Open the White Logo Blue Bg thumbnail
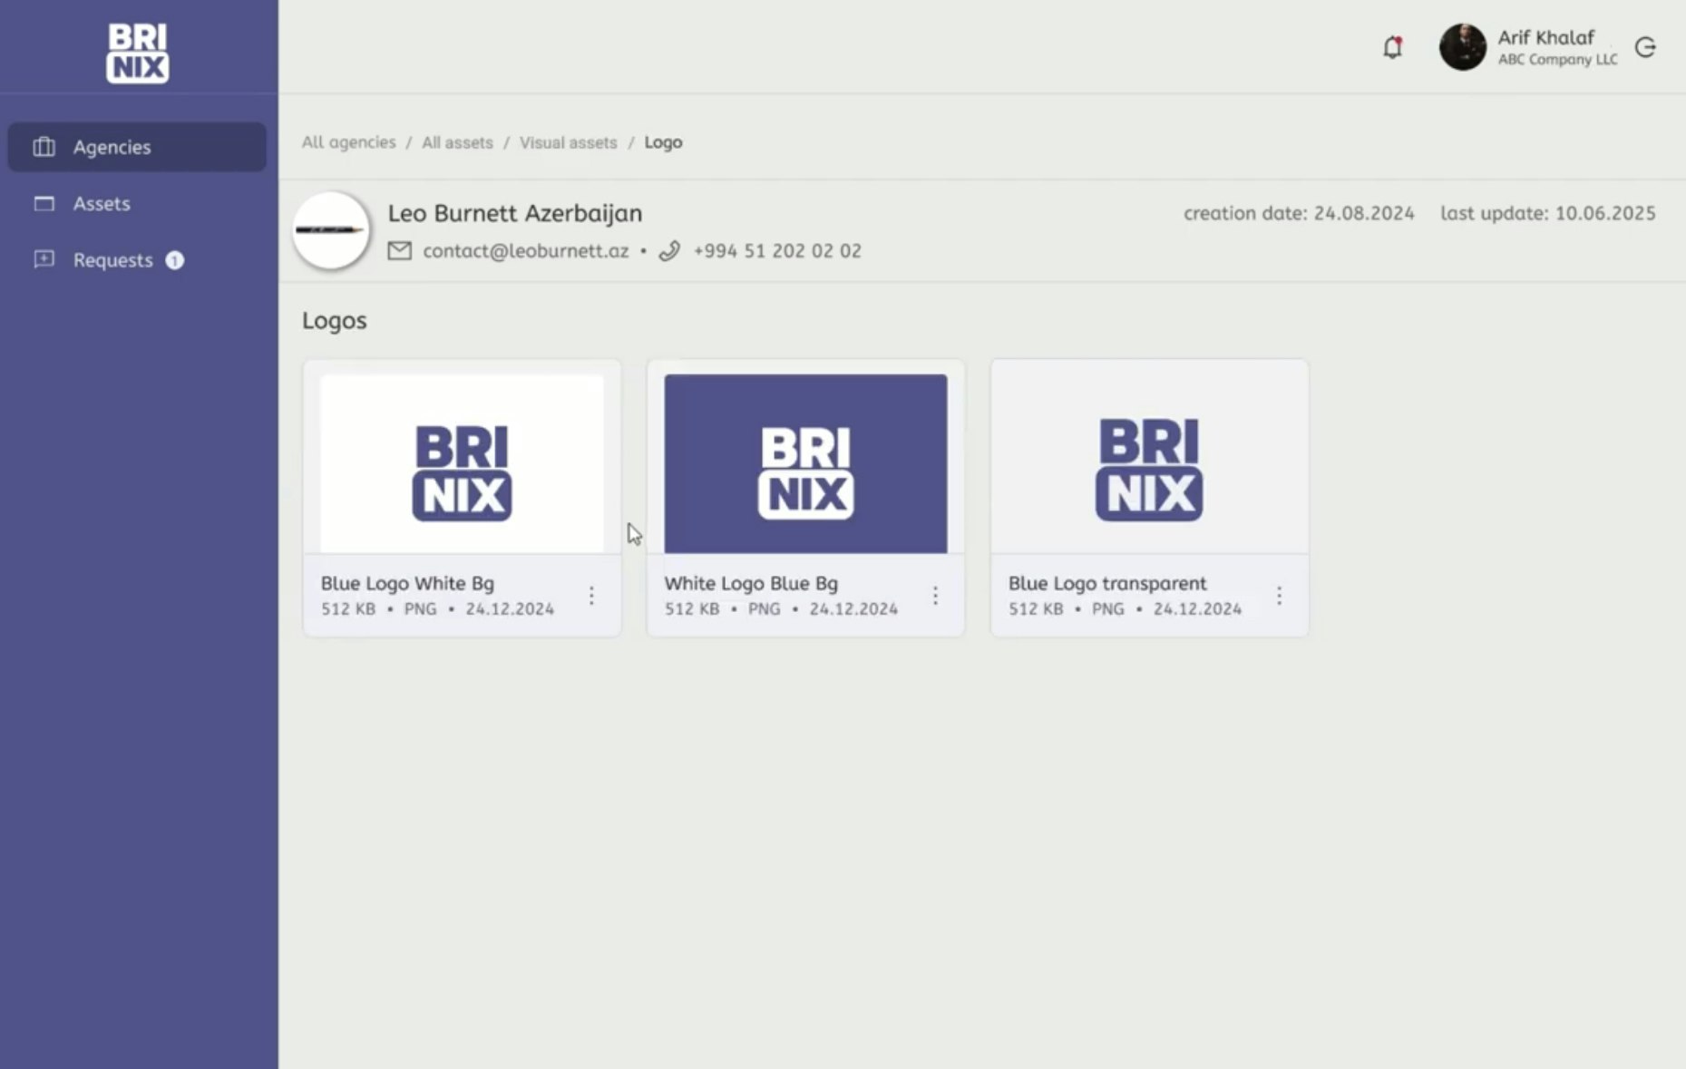 pyautogui.click(x=805, y=464)
